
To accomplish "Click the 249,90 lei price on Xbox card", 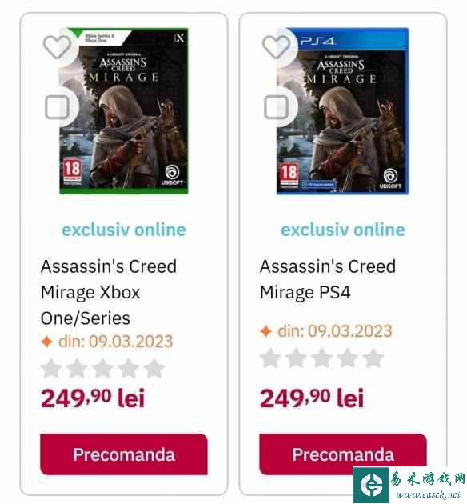I will pos(93,398).
